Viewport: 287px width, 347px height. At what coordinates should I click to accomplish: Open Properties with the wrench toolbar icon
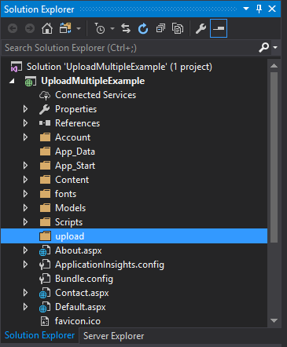[x=201, y=28]
